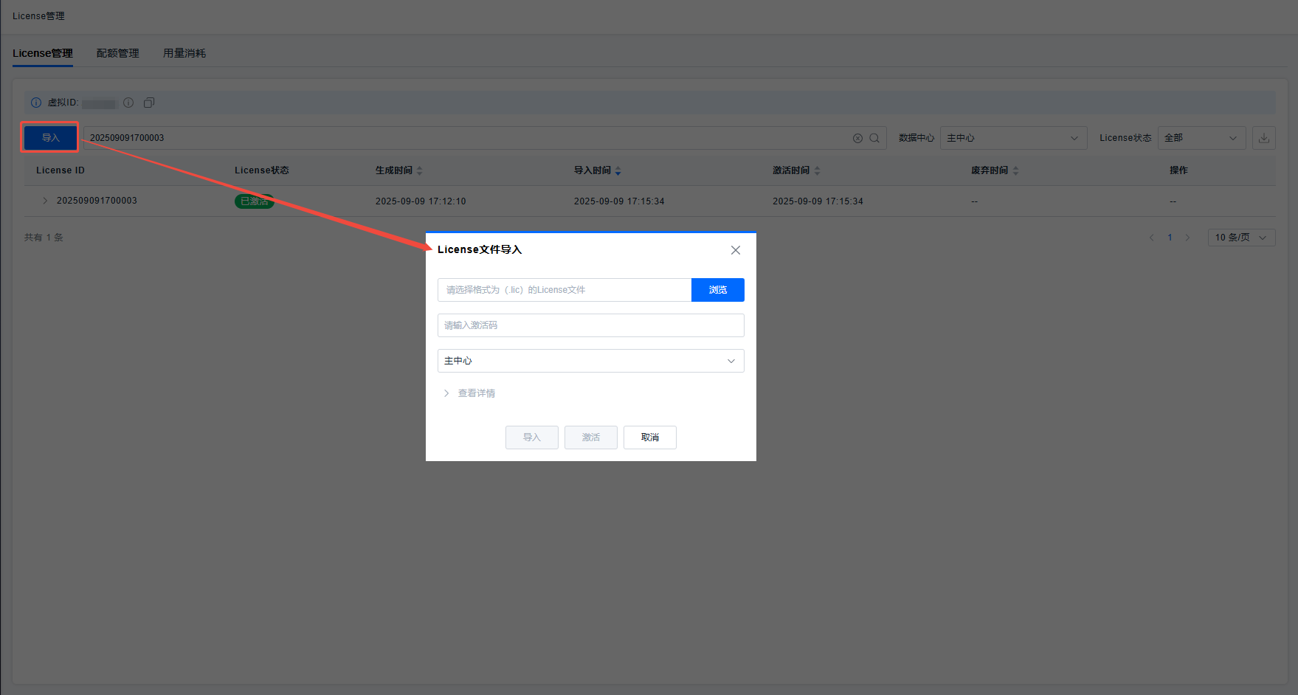Expand 查看详情 in the import dialog
The height and width of the screenshot is (695, 1298).
[469, 393]
